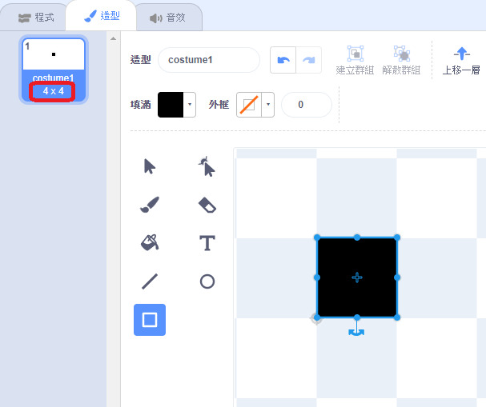The height and width of the screenshot is (407, 486).
Task: Click the 外框 label
Action: 219,105
